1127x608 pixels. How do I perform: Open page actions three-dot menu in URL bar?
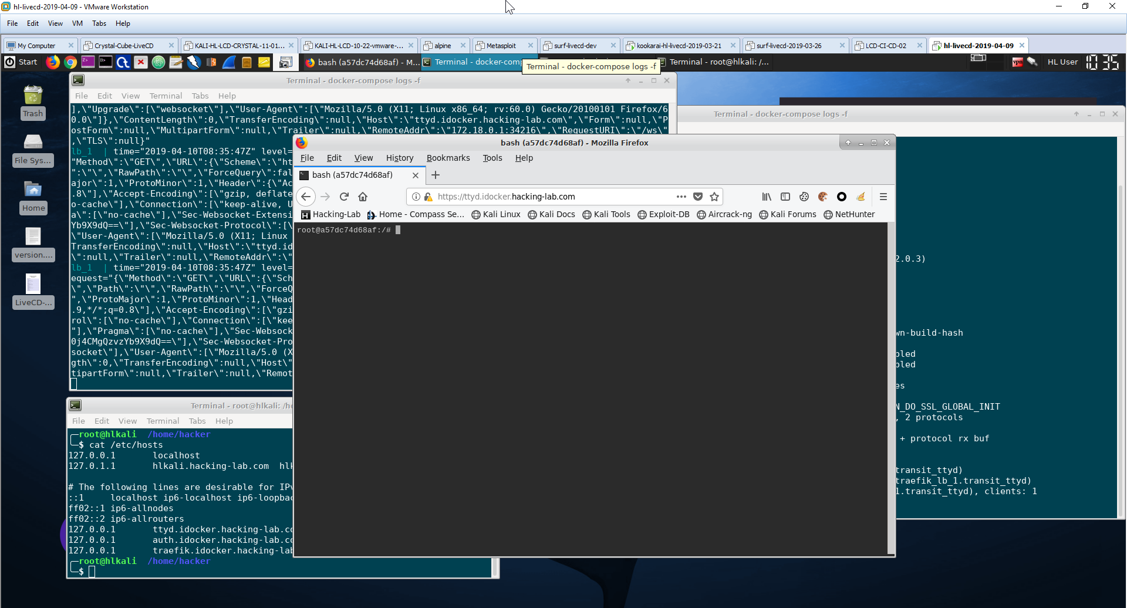point(681,197)
